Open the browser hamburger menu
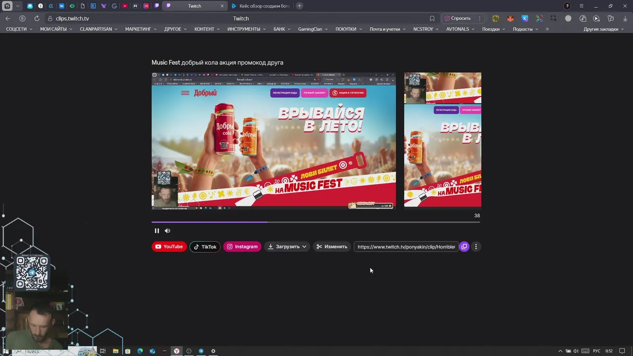Image resolution: width=633 pixels, height=356 pixels. tap(582, 6)
